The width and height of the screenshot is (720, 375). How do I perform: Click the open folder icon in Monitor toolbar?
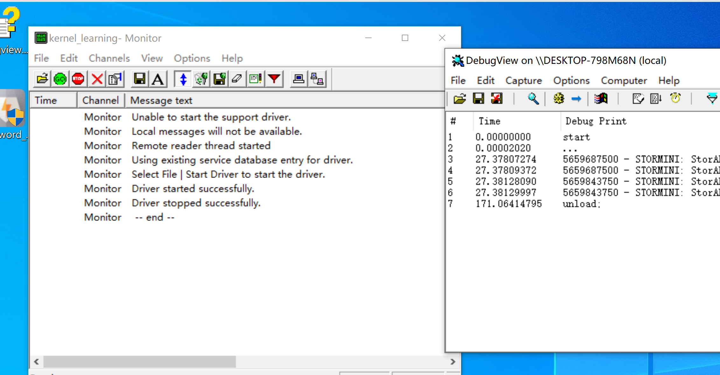click(x=42, y=79)
